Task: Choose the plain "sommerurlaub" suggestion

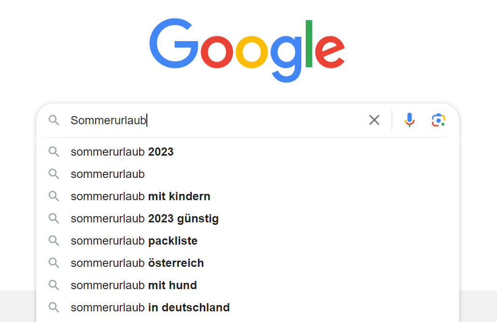Action: coord(108,174)
